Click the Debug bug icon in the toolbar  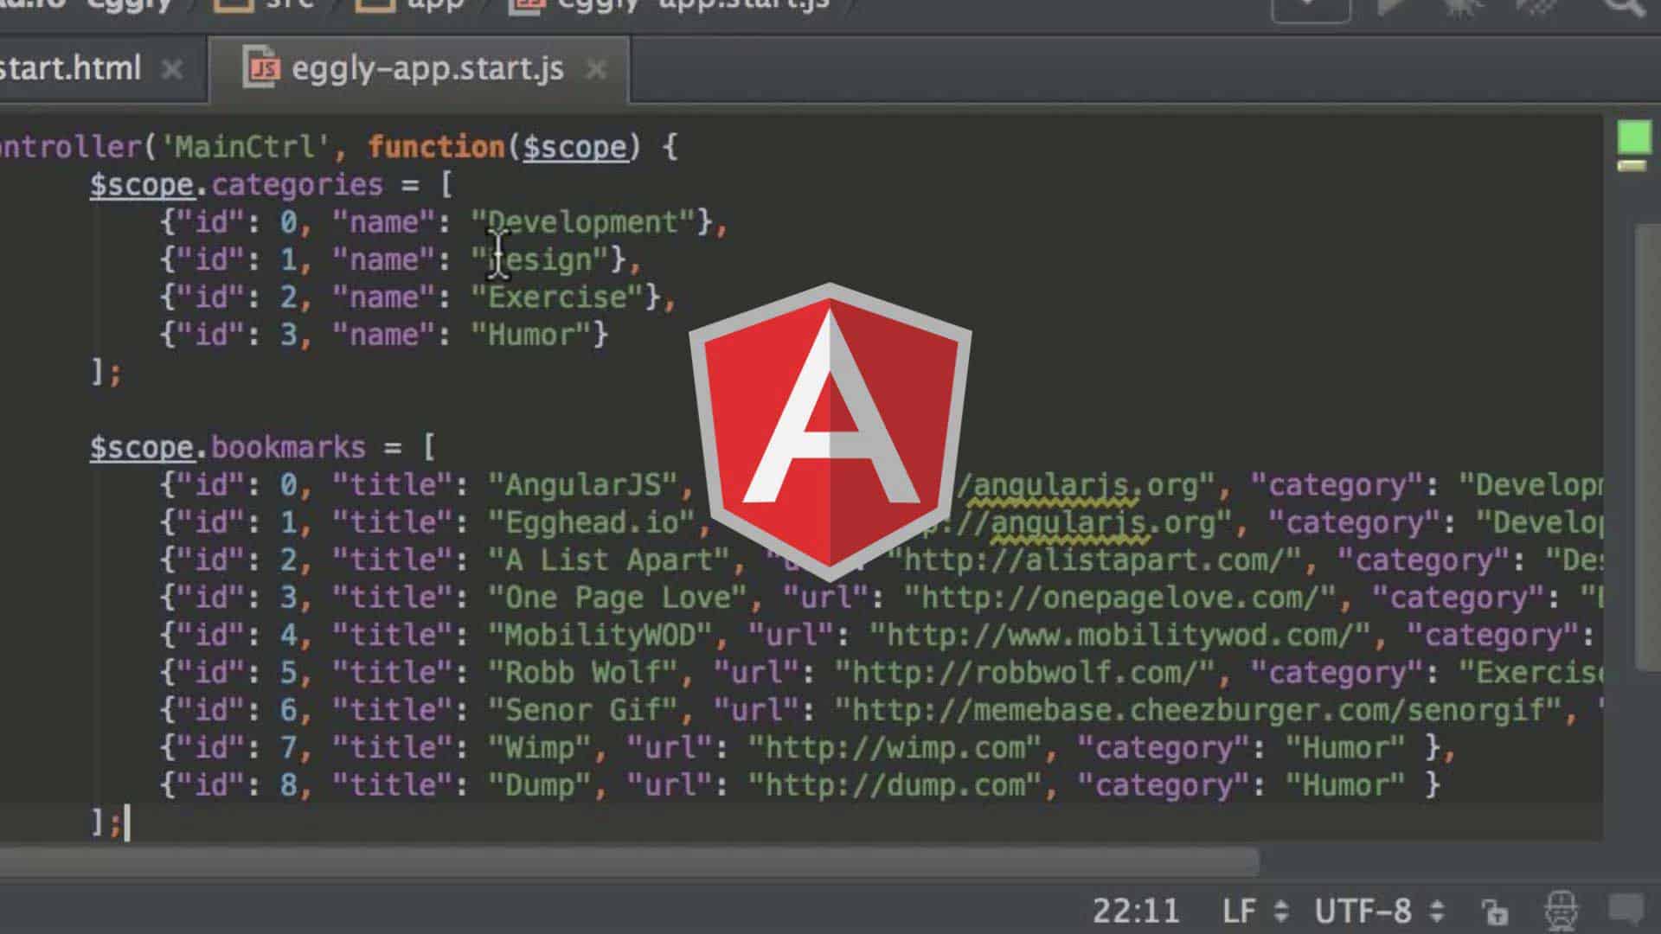pos(1464,7)
